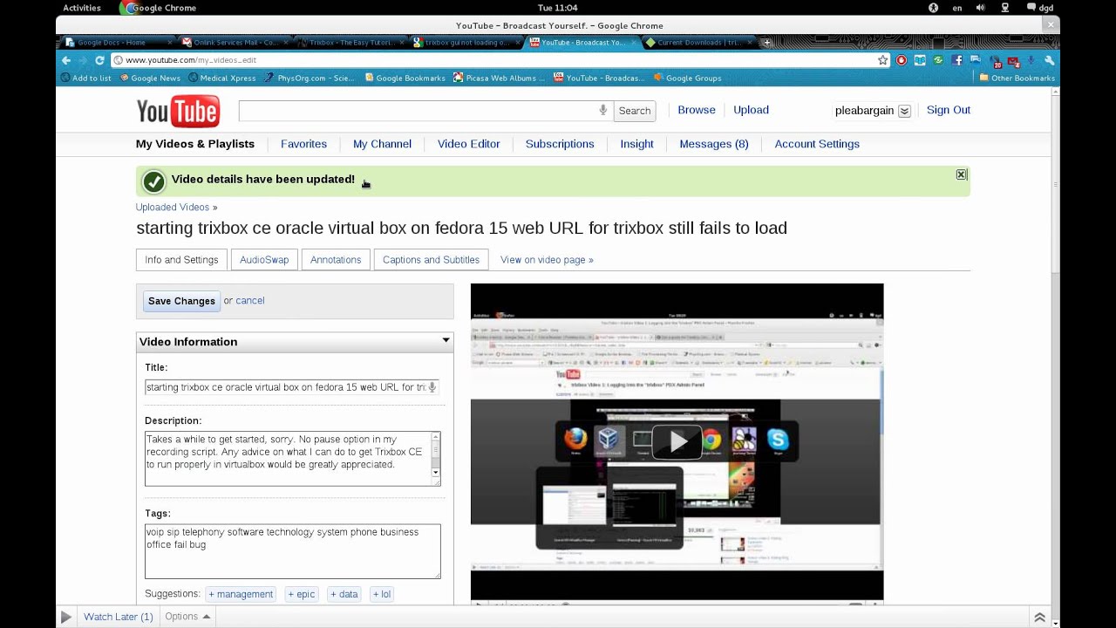Open Google Groups bookmark
This screenshot has width=1116, height=628.
tap(688, 78)
